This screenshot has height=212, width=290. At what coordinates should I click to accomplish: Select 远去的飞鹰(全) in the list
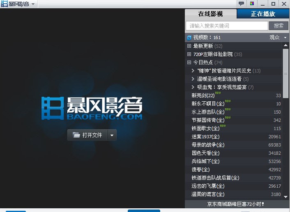[x=234, y=186]
